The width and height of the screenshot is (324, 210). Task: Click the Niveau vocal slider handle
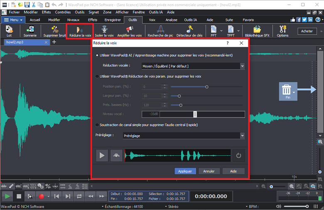click(x=195, y=115)
